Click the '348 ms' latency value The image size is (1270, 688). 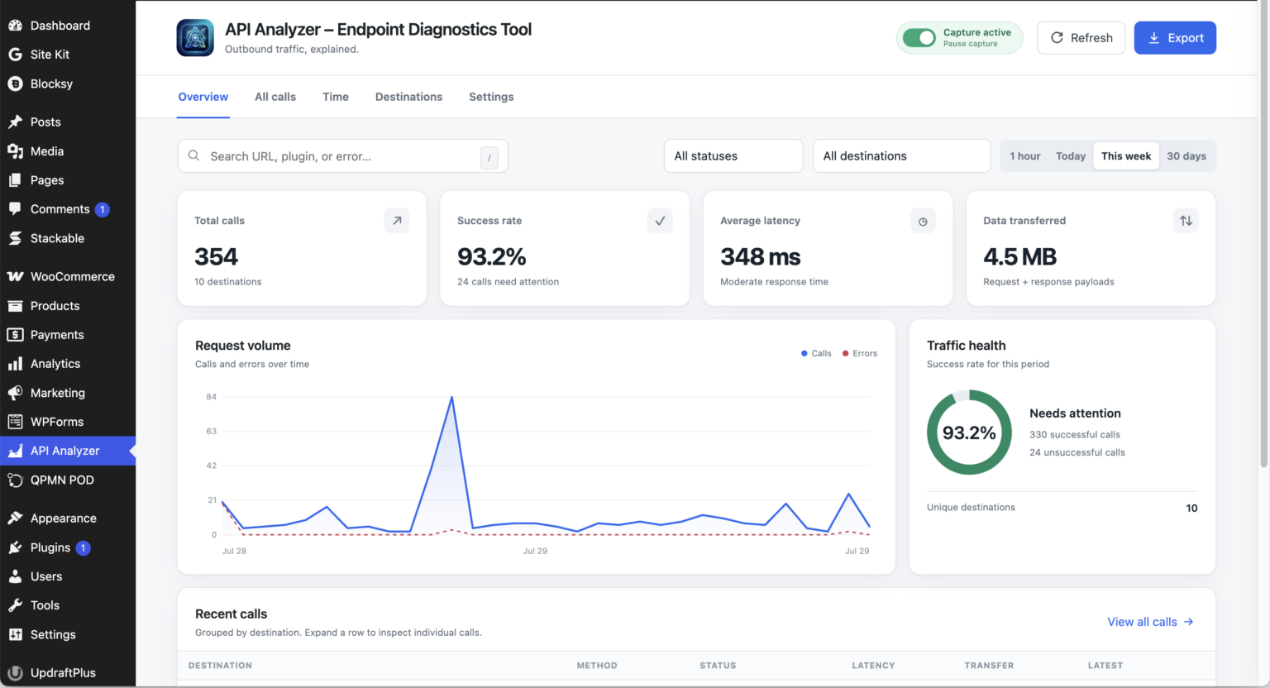click(761, 257)
